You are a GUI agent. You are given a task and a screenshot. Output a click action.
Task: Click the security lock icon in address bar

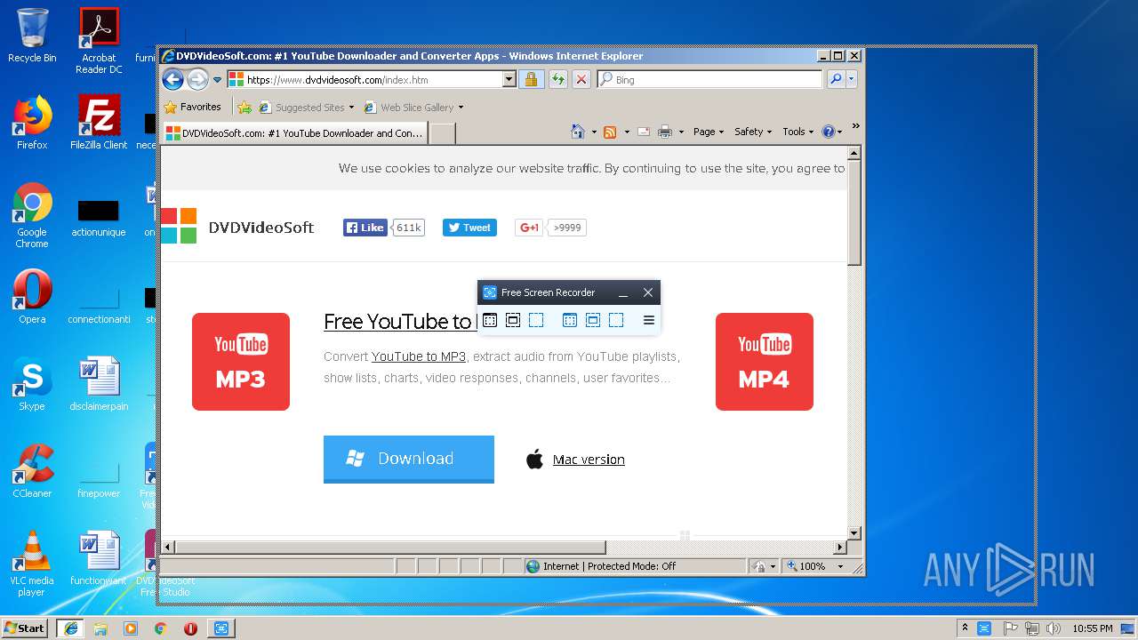(531, 80)
